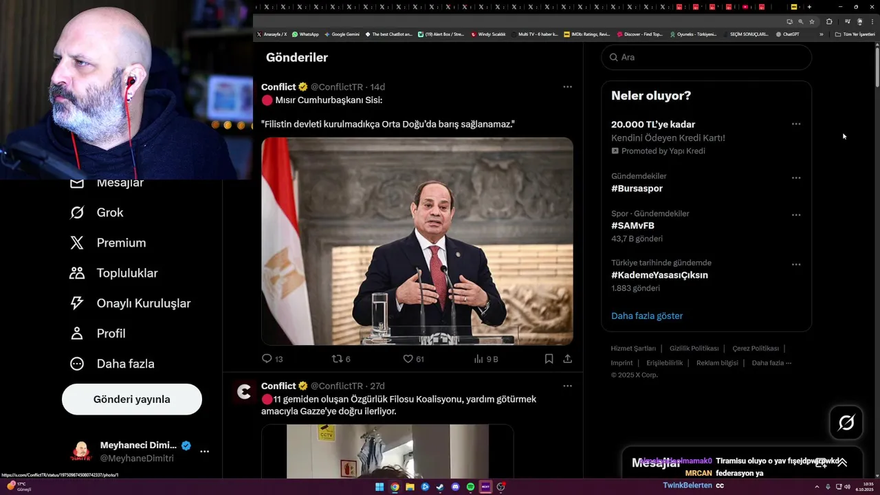Open browser extensions puzzle icon
This screenshot has height=495, width=880.
pos(829,21)
